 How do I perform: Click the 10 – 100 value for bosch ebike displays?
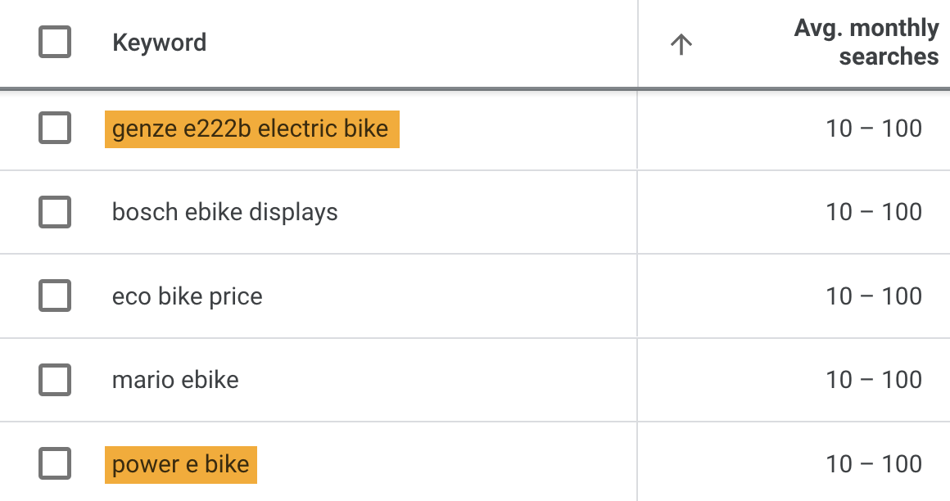coord(871,212)
